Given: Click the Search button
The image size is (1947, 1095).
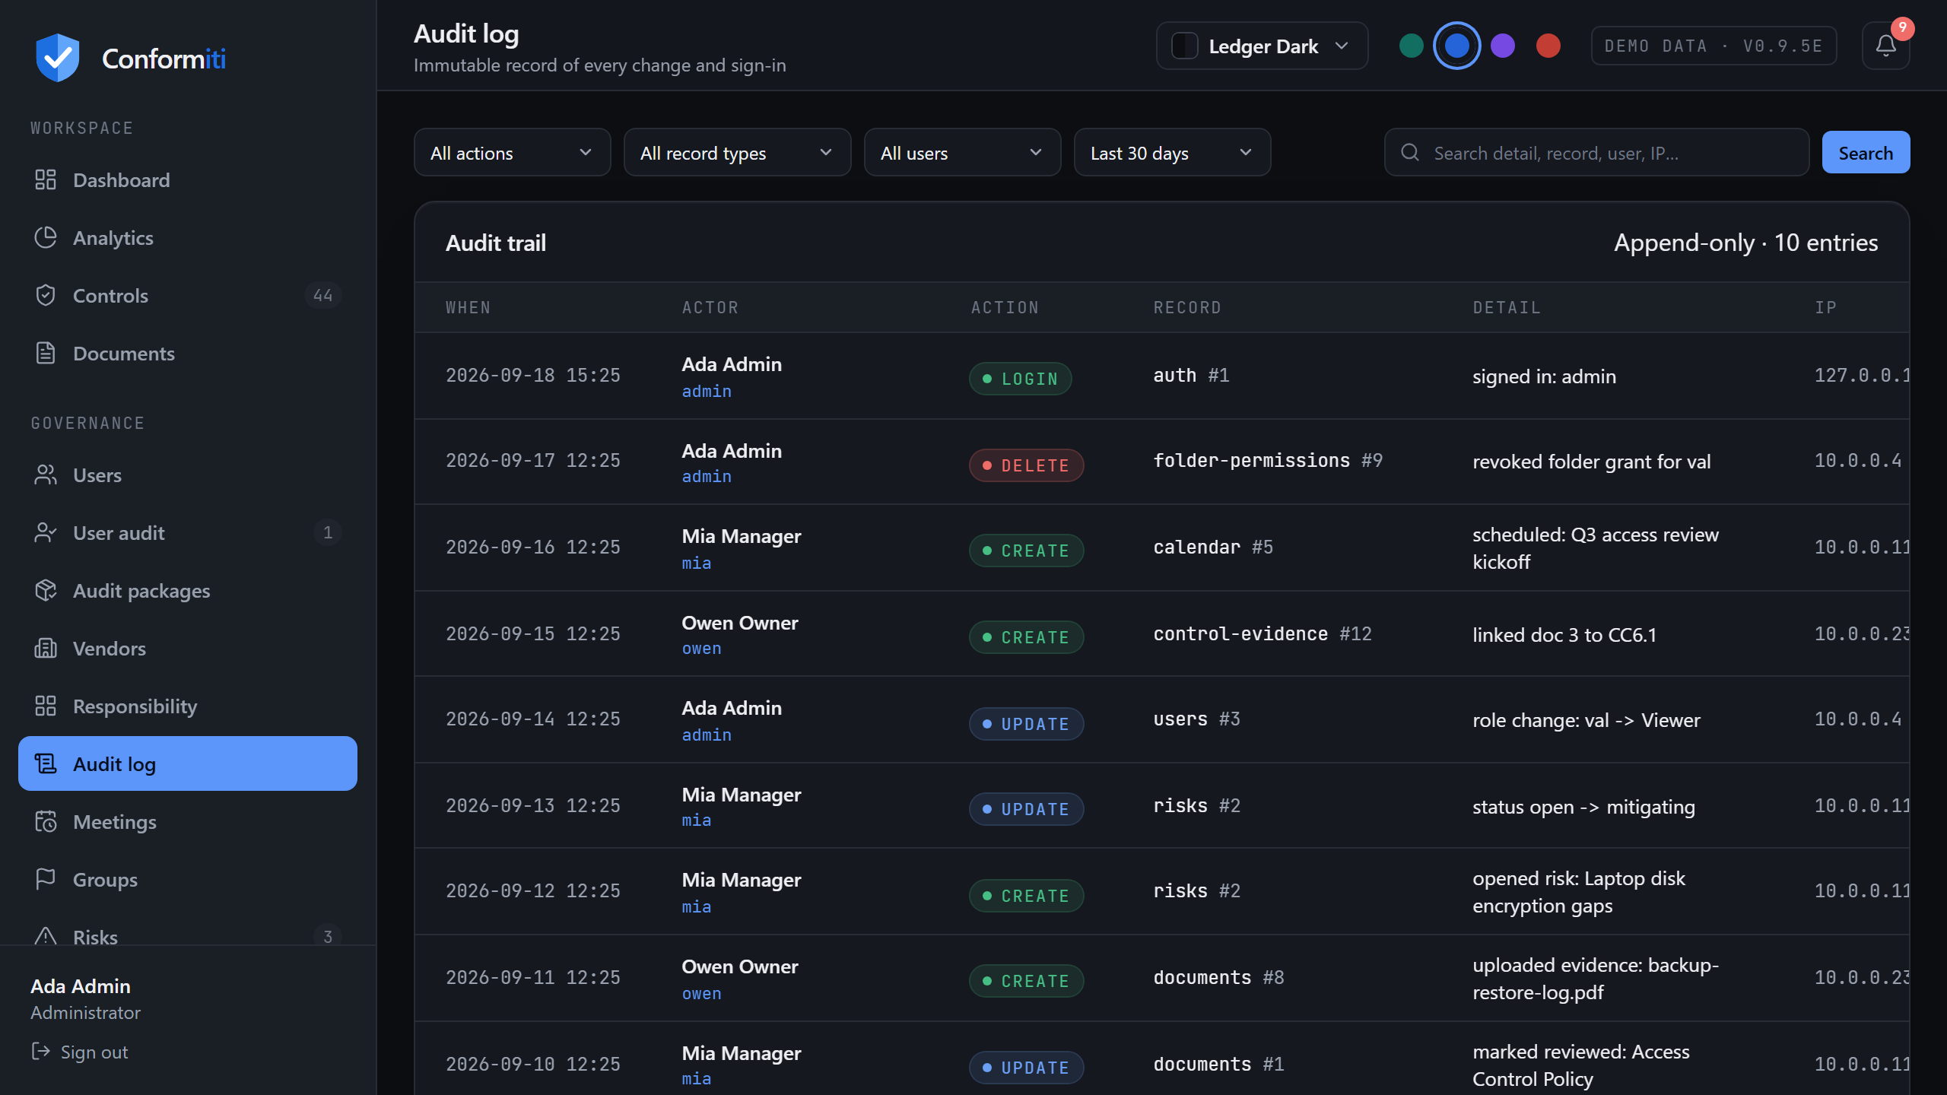Looking at the screenshot, I should pos(1866,152).
